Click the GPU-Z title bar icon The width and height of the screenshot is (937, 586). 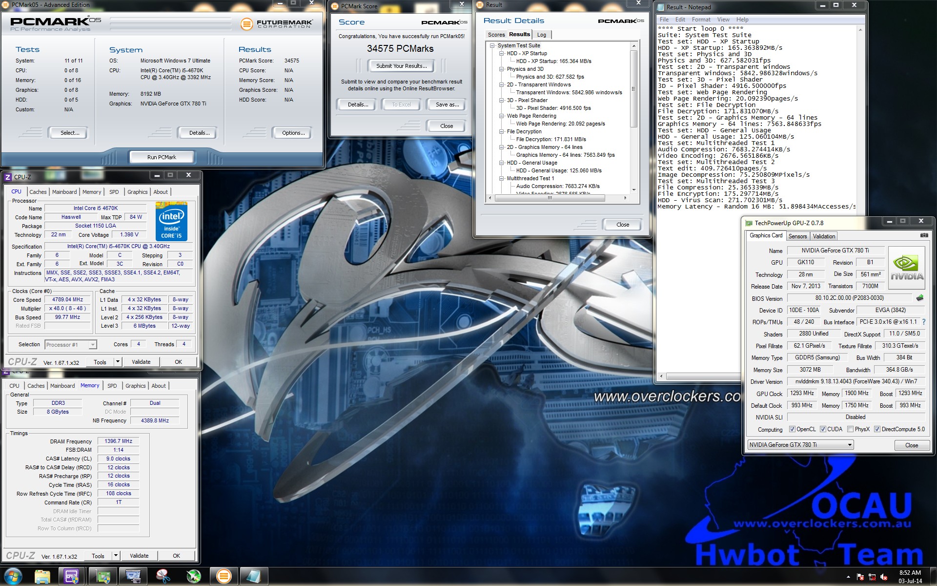tap(749, 223)
